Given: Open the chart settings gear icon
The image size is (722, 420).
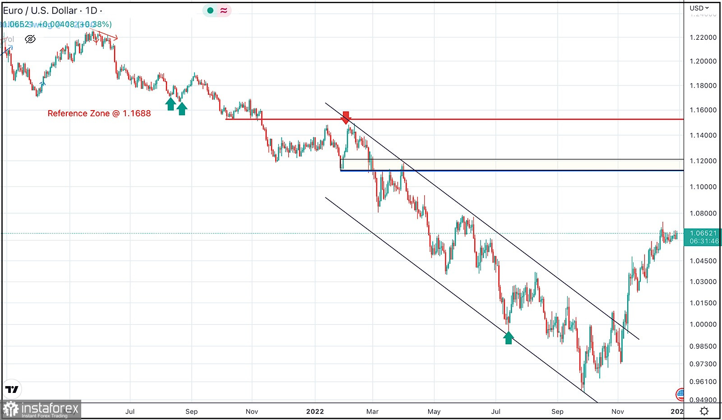Looking at the screenshot, I should point(704,411).
